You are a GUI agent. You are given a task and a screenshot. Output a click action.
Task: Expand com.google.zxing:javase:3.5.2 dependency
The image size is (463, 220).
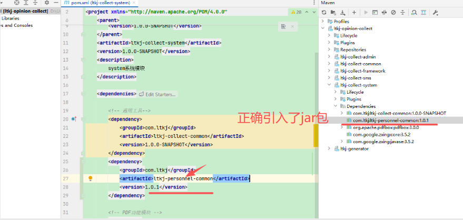342,142
